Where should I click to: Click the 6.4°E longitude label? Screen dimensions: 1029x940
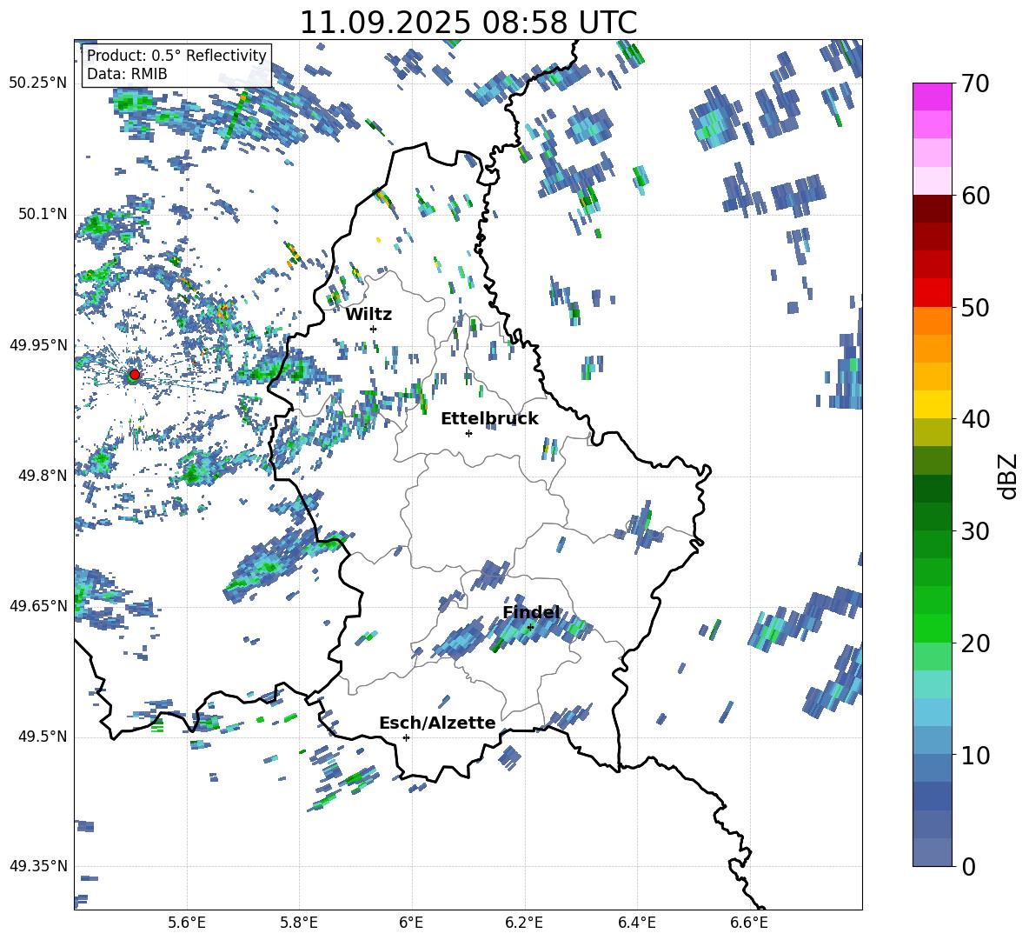click(636, 923)
